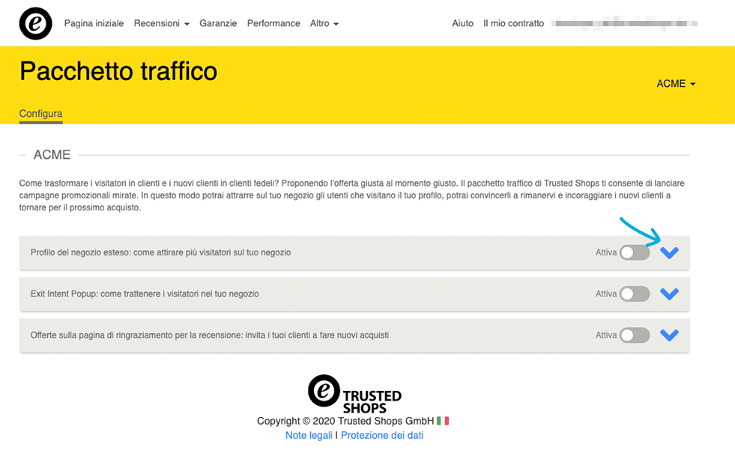Click the Exit Intent Popup row title
Image resolution: width=735 pixels, height=456 pixels.
point(145,294)
